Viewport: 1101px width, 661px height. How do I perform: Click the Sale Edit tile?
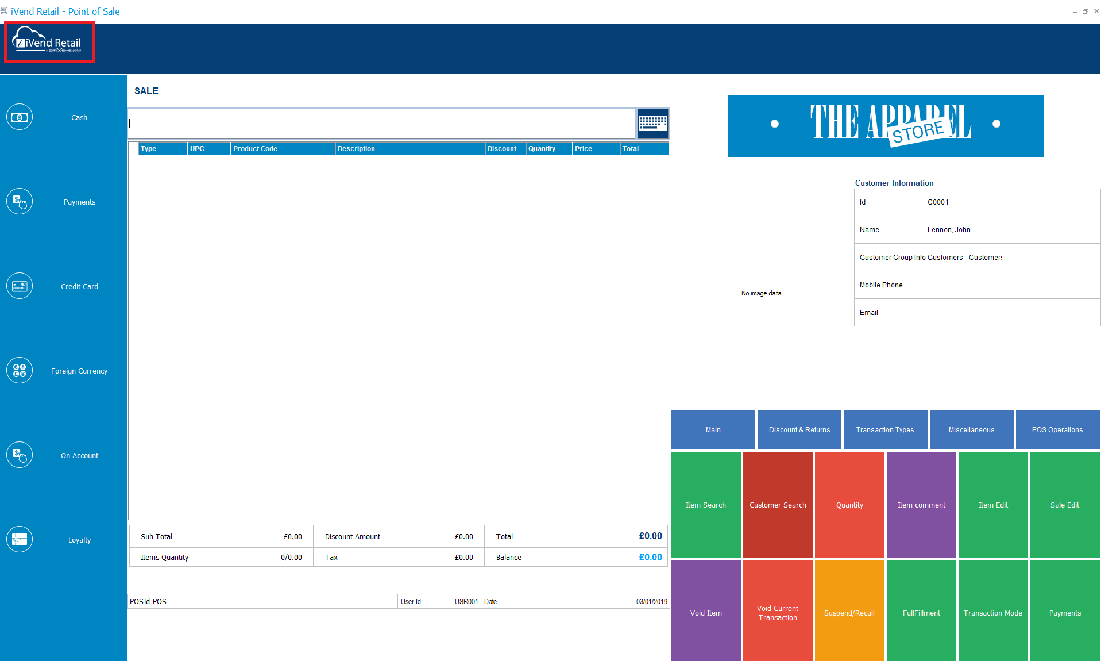(1065, 505)
